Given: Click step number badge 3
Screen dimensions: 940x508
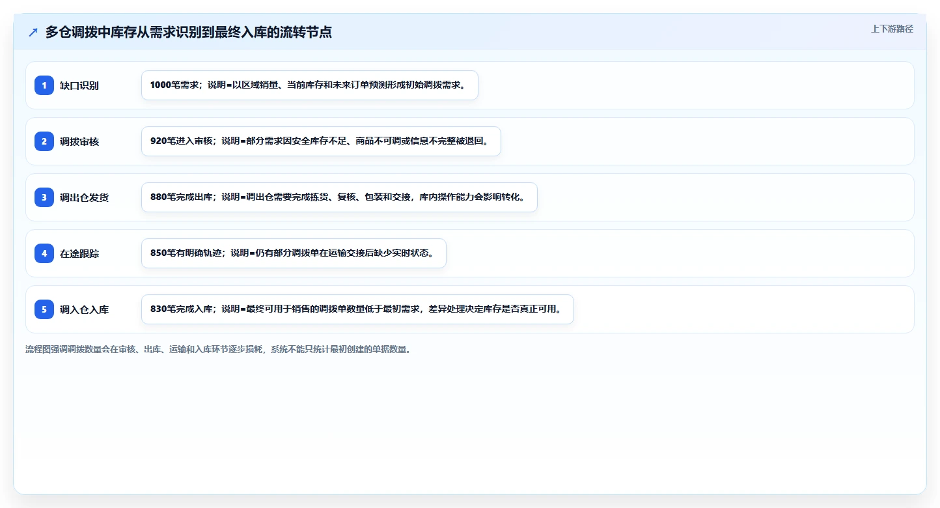Looking at the screenshot, I should point(44,197).
